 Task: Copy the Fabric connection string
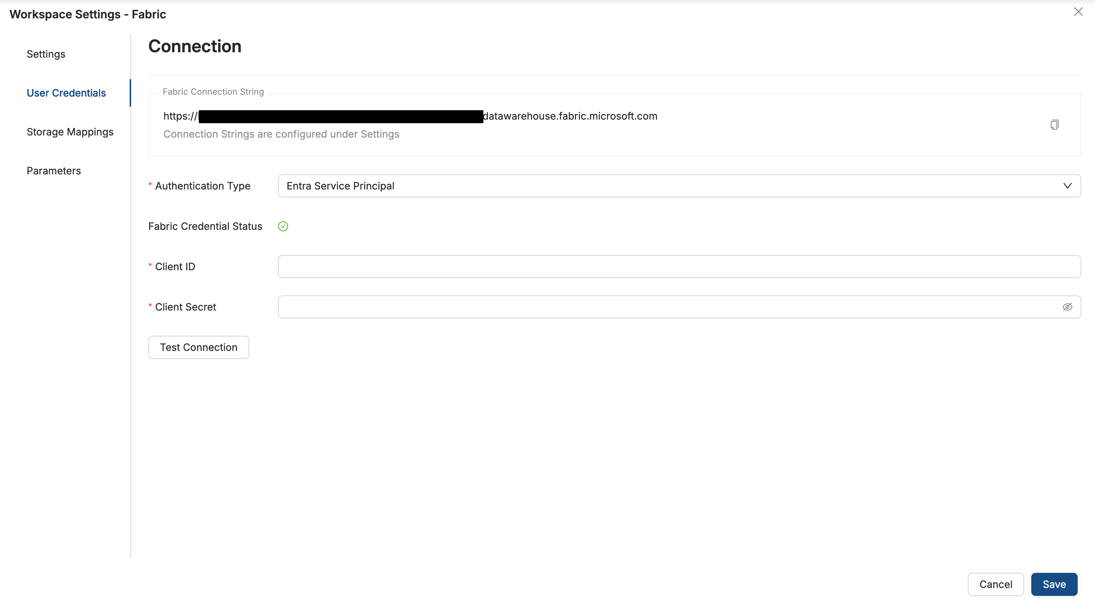pos(1054,125)
